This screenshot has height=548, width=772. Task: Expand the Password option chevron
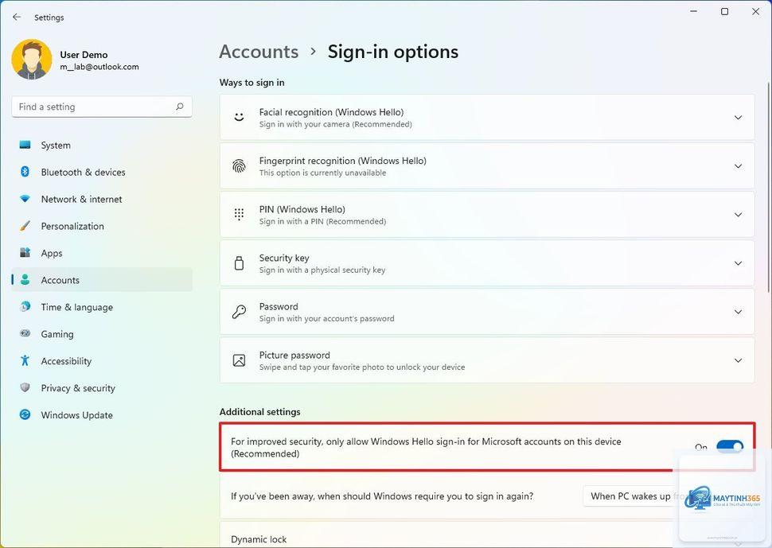point(738,312)
